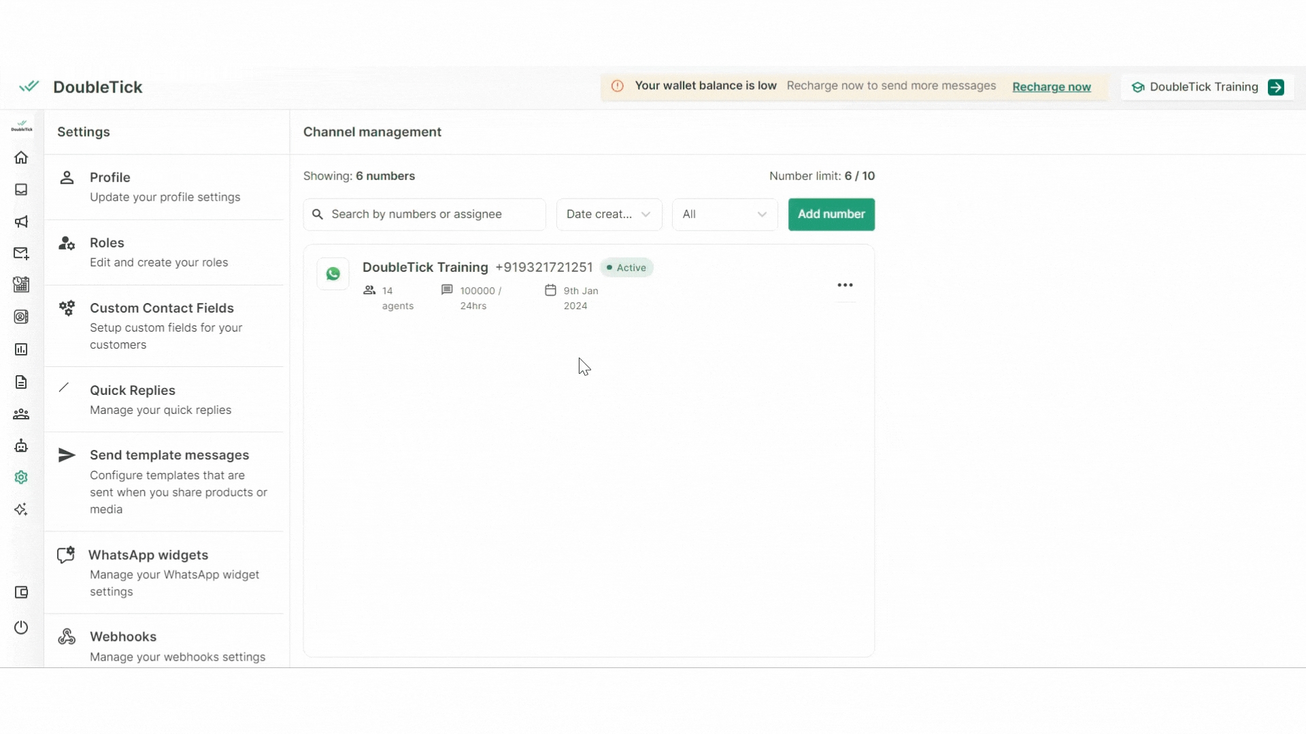
Task: Open the broadcast megaphone icon
Action: (21, 222)
